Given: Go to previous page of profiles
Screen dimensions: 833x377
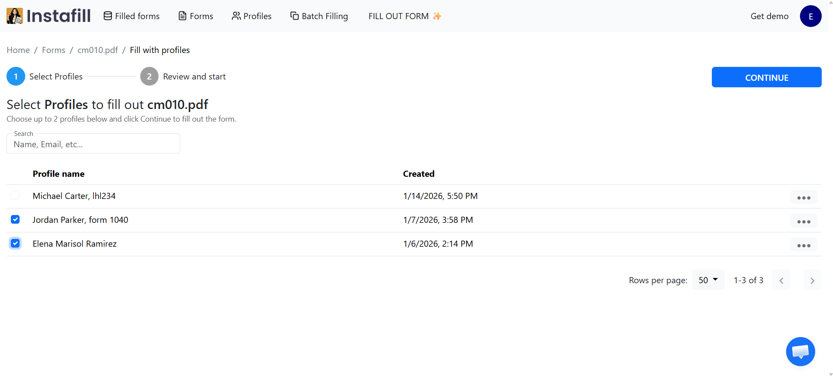Looking at the screenshot, I should pos(781,280).
